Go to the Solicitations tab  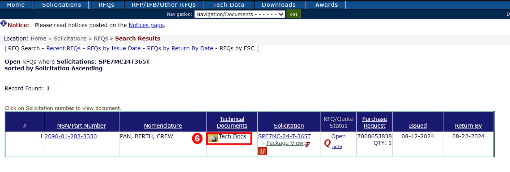pyautogui.click(x=62, y=5)
